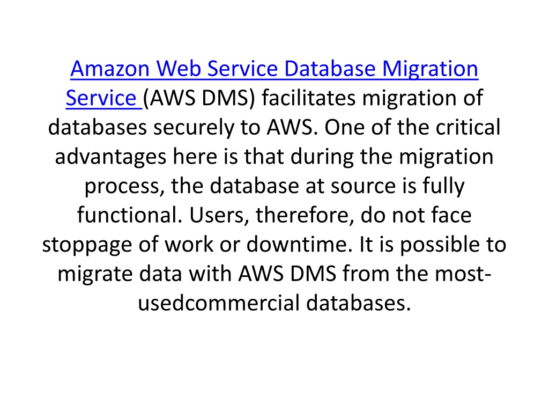Click the word "facilitates" in the paragraph
Screen dimensions: 549x412
(x=309, y=98)
